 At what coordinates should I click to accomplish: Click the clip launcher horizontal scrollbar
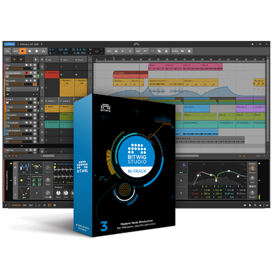click(49, 156)
